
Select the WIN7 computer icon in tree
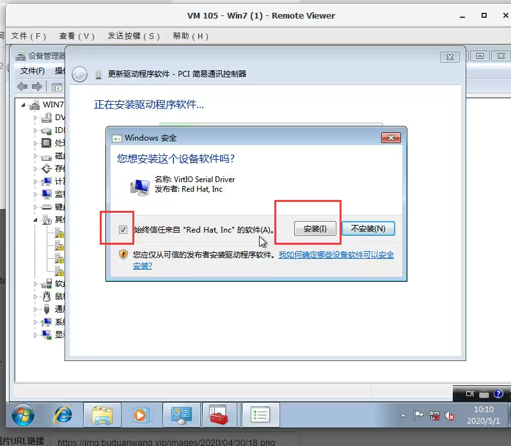point(35,105)
